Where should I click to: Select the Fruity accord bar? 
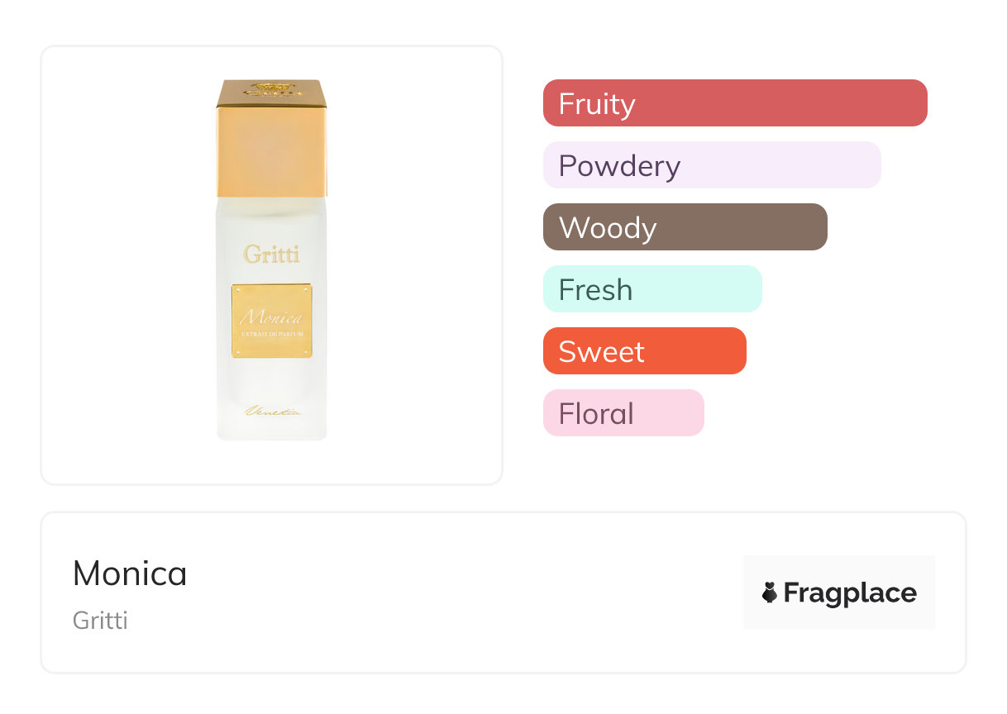pos(734,103)
